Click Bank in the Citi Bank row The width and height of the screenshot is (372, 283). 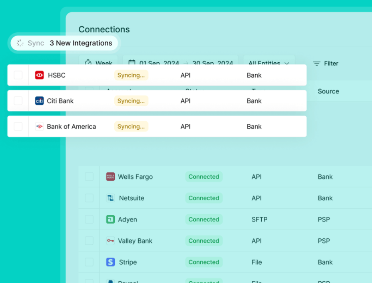(254, 101)
